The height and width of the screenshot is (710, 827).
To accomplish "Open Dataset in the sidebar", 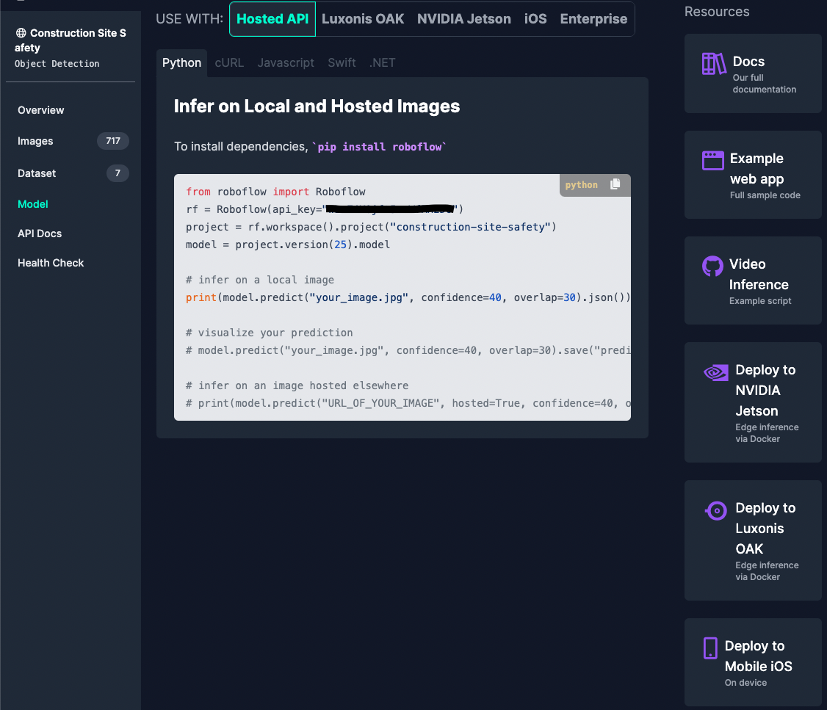I will (x=37, y=173).
